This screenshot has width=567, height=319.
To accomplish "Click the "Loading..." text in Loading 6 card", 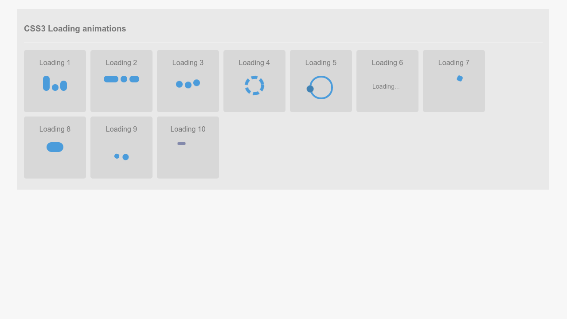I will (x=386, y=86).
